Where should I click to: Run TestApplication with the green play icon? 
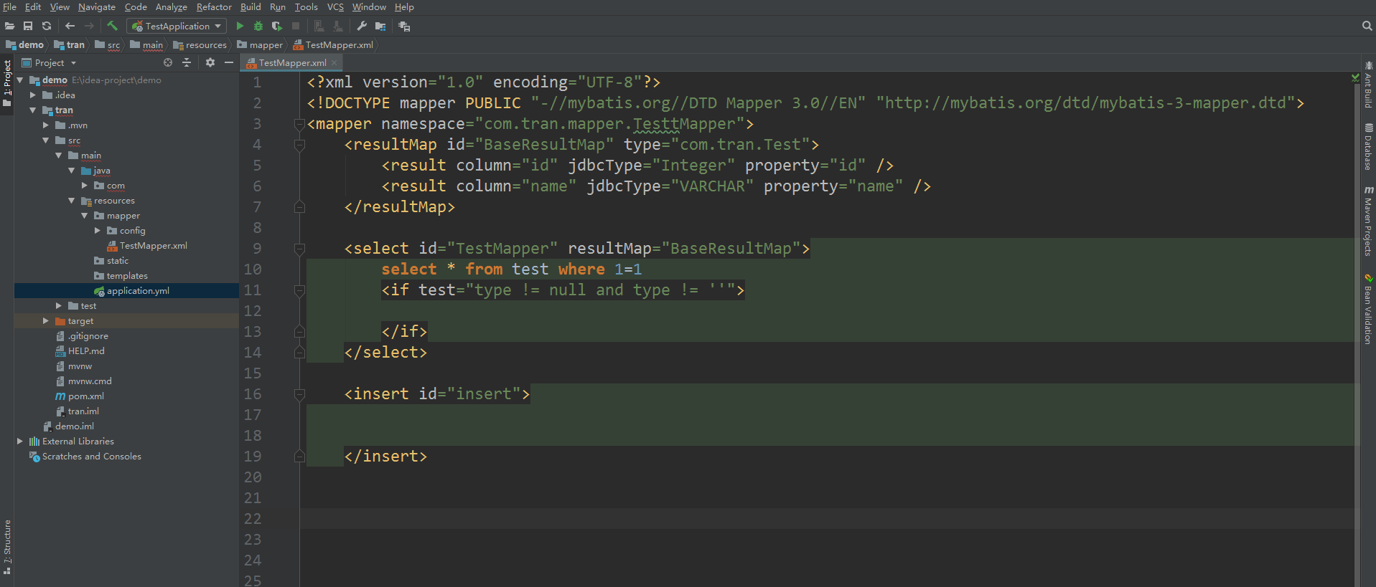pyautogui.click(x=240, y=26)
